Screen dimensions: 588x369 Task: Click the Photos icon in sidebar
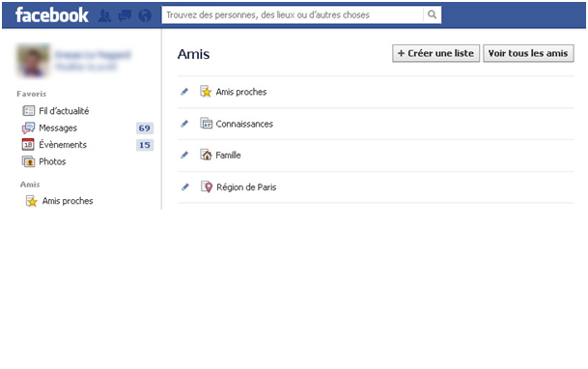click(28, 161)
